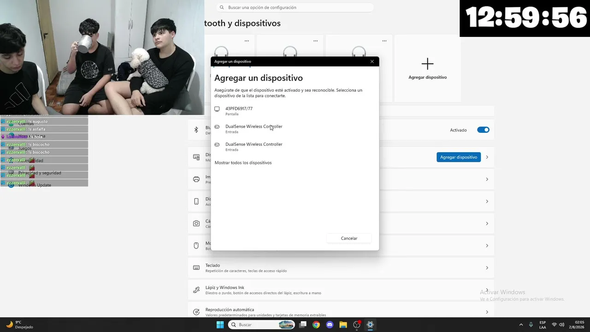Open the rightmost device card's three-dot menu

click(384, 41)
